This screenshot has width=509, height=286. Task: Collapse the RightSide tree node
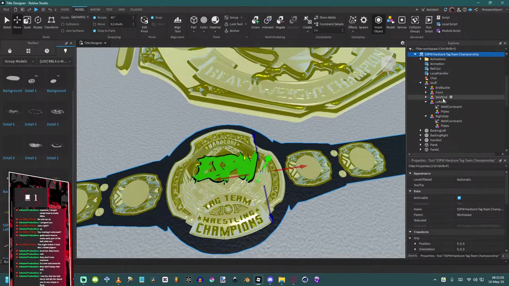(x=426, y=116)
